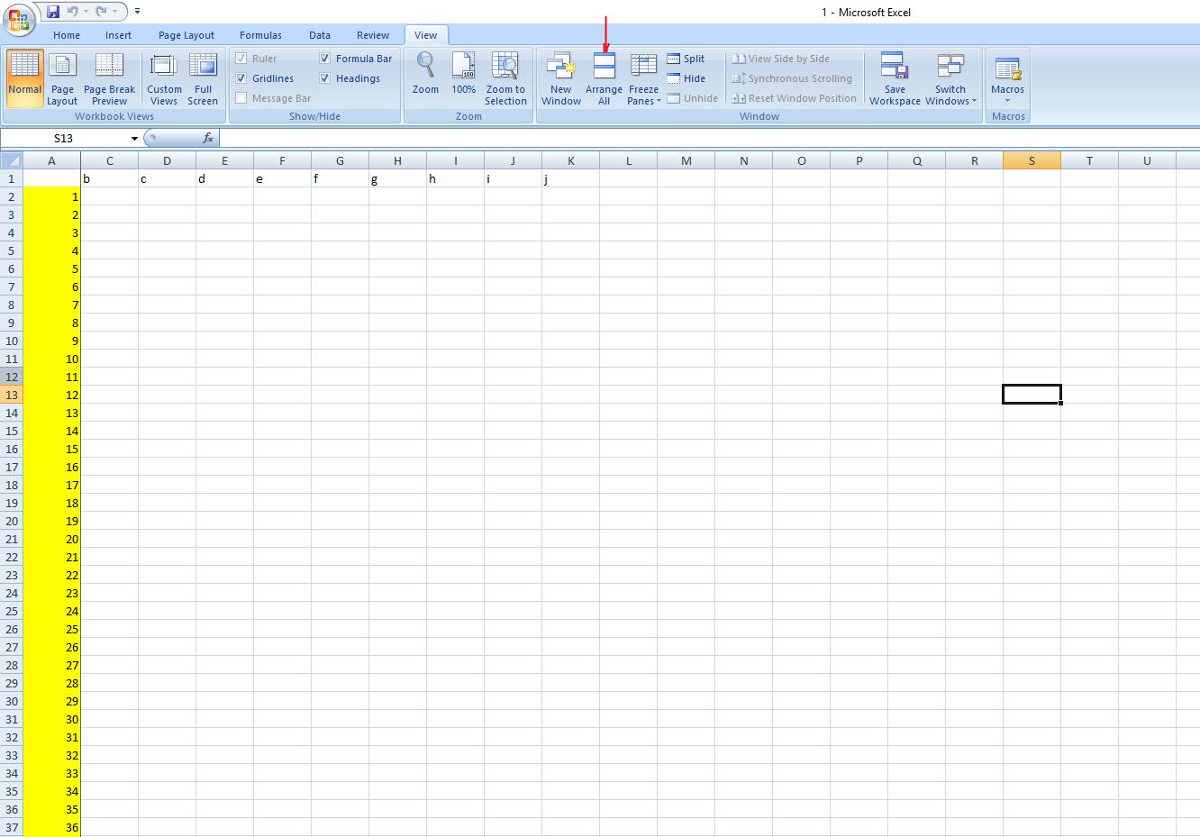The width and height of the screenshot is (1200, 837).
Task: Switch to Page Break Preview view
Action: point(109,77)
